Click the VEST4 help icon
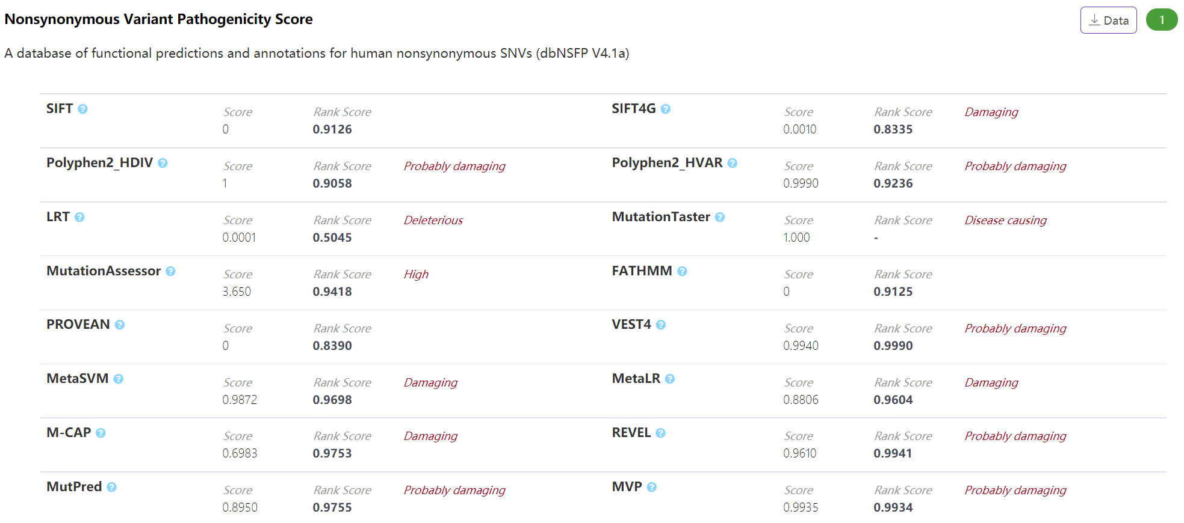1184x523 pixels. [661, 325]
